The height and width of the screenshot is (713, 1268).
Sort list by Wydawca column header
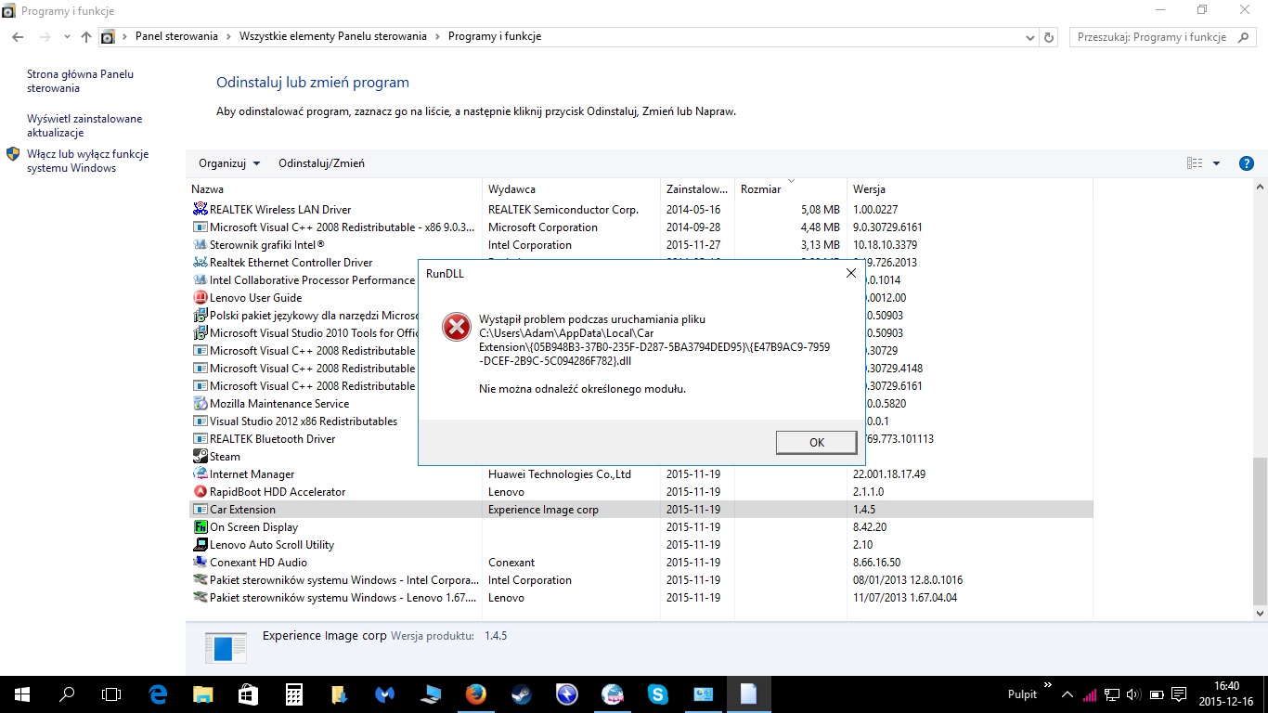click(511, 189)
